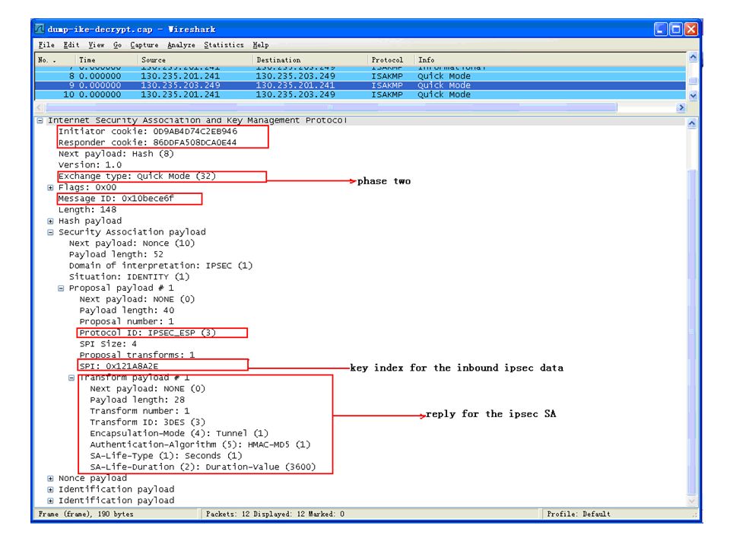Expand the Flags: 0x00 node
The height and width of the screenshot is (548, 730).
coord(50,187)
